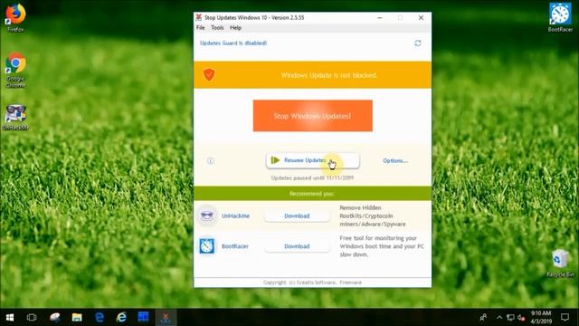
Task: Open Task View on taskbar
Action: 32,317
